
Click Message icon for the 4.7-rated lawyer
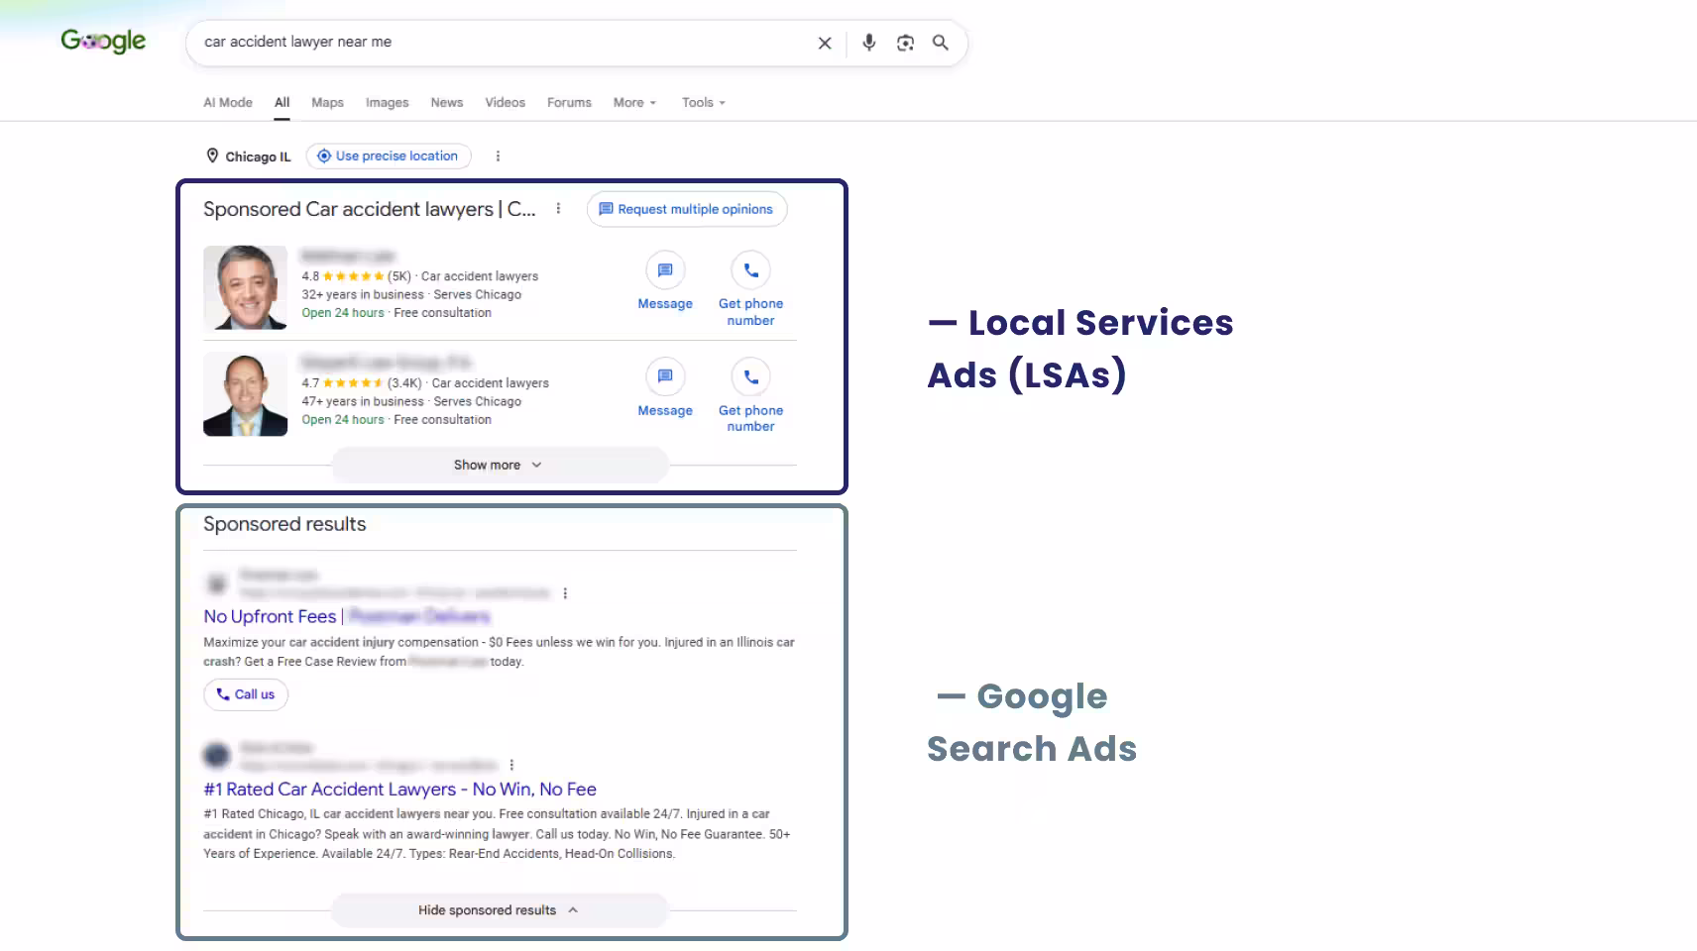[665, 376]
